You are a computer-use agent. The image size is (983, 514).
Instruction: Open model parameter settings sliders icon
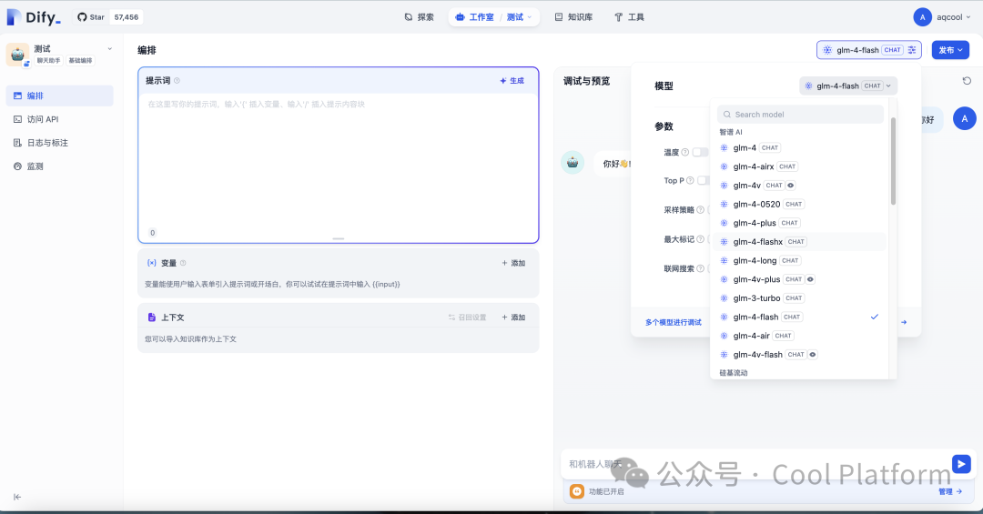(x=912, y=50)
